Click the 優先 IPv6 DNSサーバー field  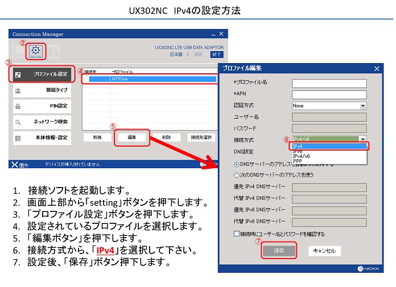329,211
